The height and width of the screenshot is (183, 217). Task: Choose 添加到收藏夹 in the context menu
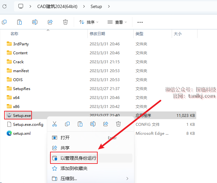pos(91,168)
